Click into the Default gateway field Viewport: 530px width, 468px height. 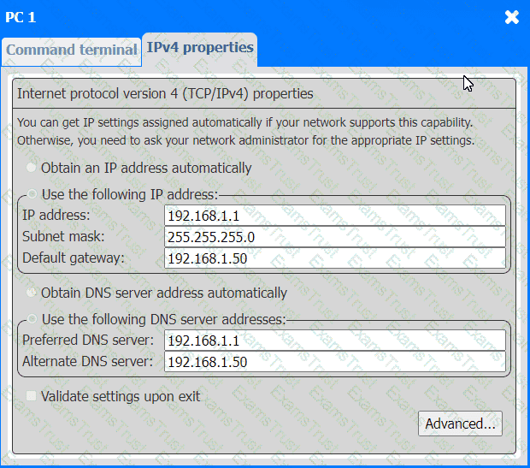click(334, 258)
